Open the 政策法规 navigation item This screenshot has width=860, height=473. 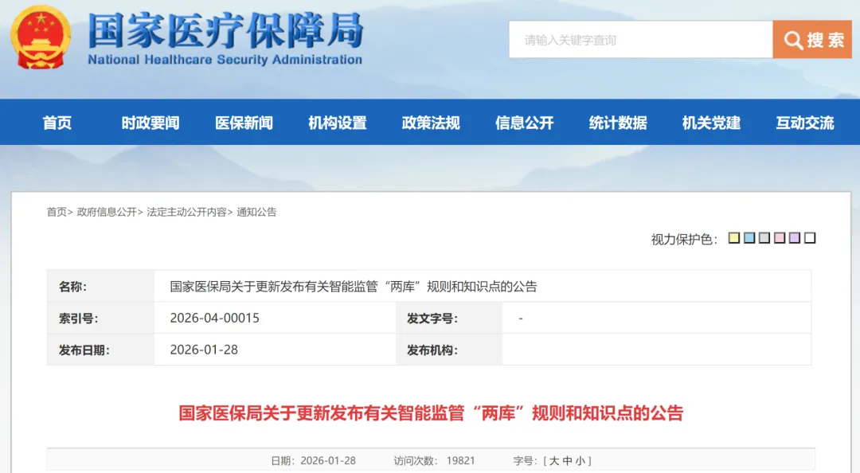pyautogui.click(x=431, y=123)
